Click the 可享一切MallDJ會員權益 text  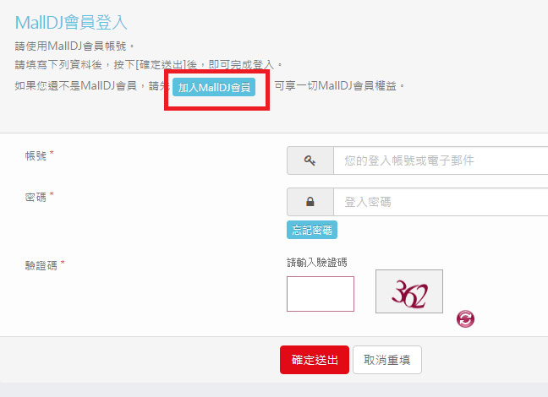(x=339, y=86)
